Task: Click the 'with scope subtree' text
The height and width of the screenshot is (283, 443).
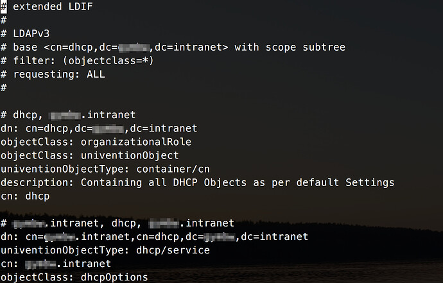Action: (290, 47)
